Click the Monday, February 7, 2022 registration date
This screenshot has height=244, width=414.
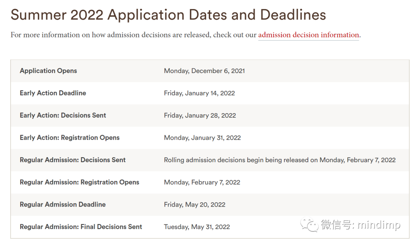point(202,182)
